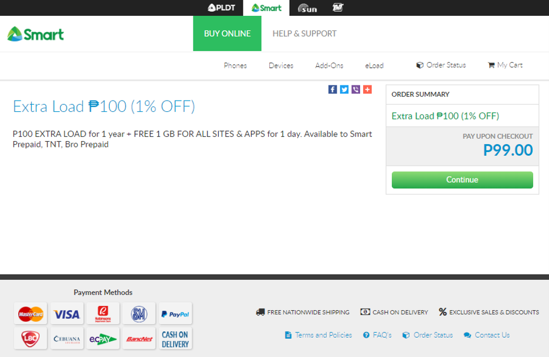View My Cart
Image resolution: width=549 pixels, height=357 pixels.
click(505, 65)
